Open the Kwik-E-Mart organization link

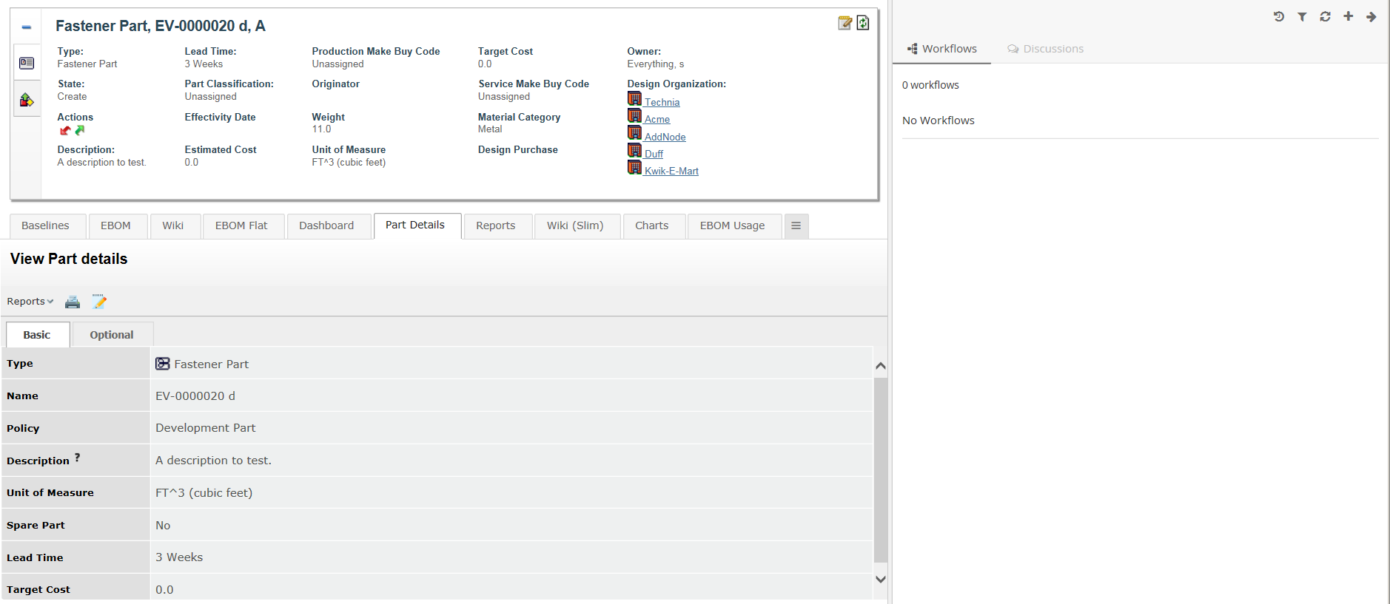(671, 171)
